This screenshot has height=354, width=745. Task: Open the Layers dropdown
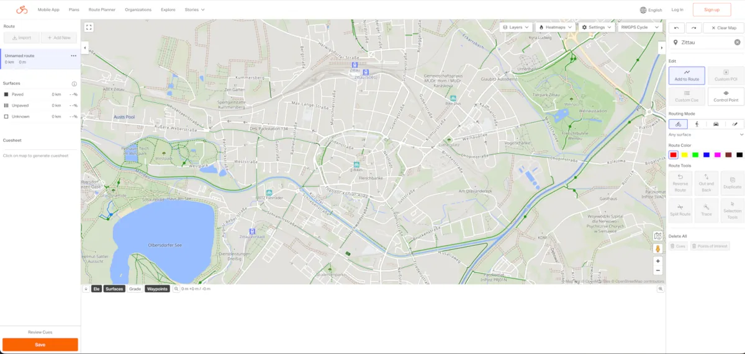click(517, 27)
